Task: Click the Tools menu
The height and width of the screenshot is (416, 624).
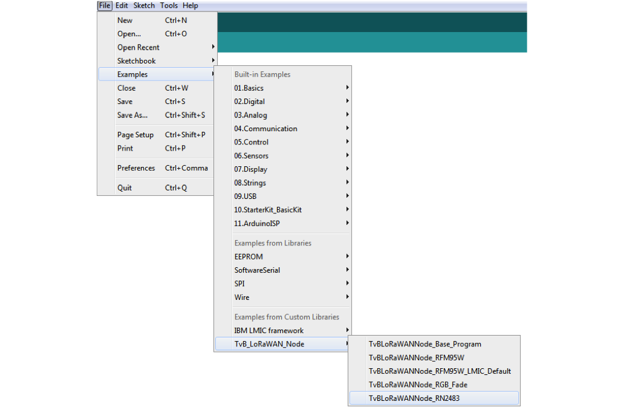Action: 169,5
